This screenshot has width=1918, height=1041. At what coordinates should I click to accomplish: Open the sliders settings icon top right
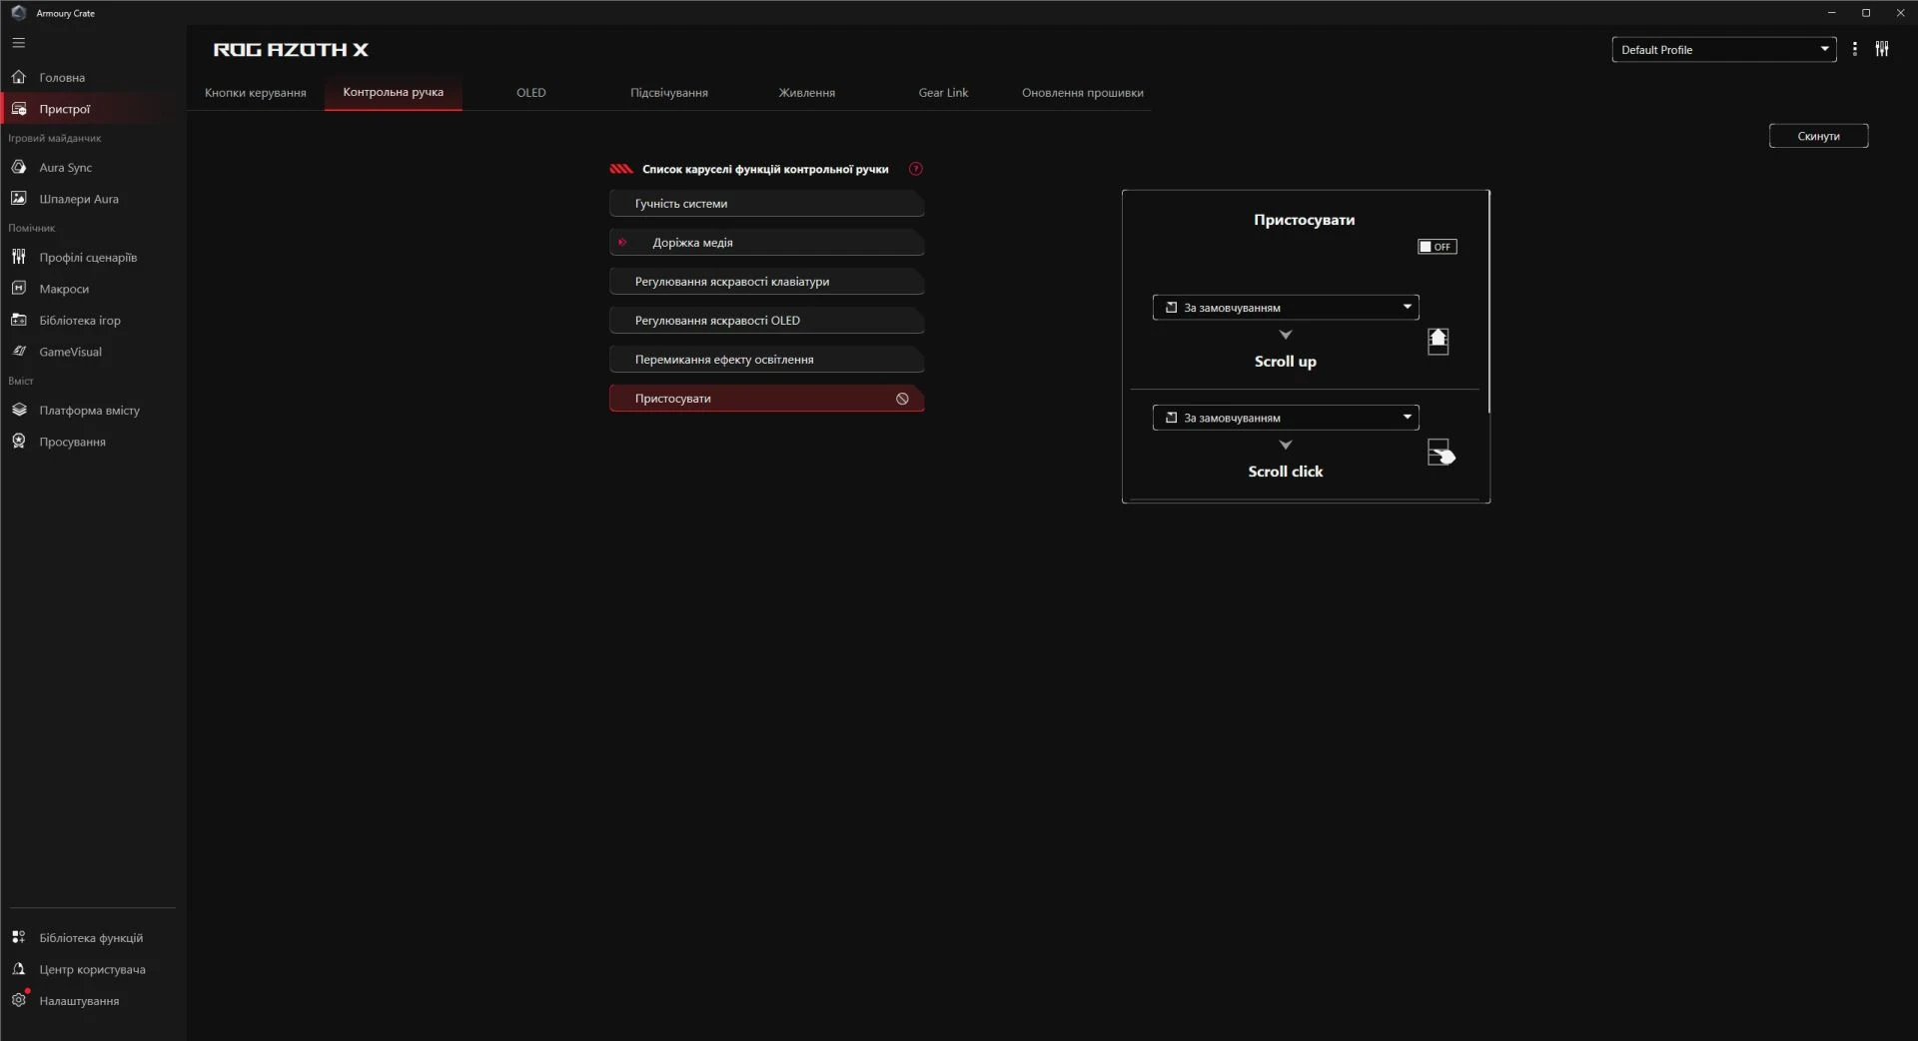click(x=1882, y=49)
